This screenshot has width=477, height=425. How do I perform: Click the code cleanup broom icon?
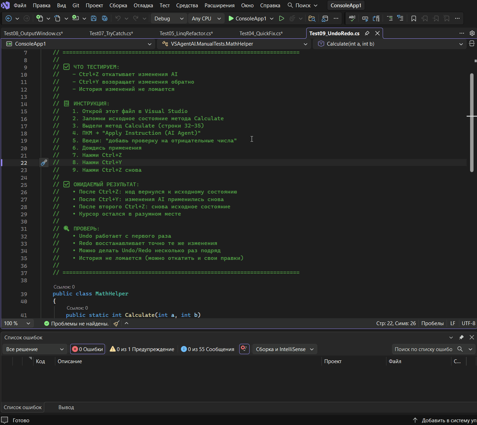[116, 323]
